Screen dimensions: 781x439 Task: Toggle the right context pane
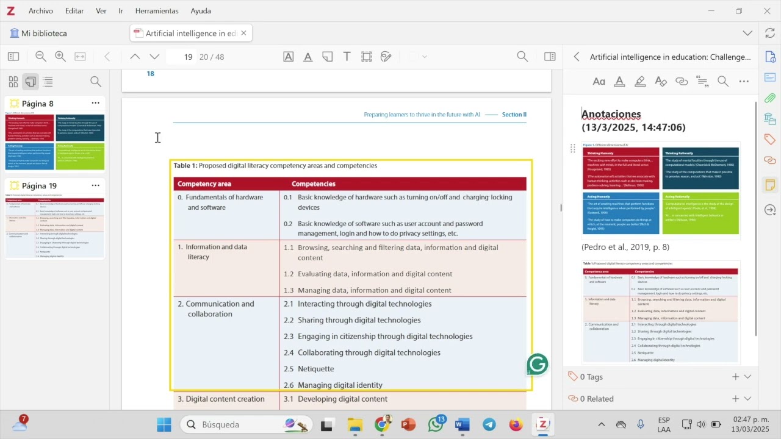point(550,57)
